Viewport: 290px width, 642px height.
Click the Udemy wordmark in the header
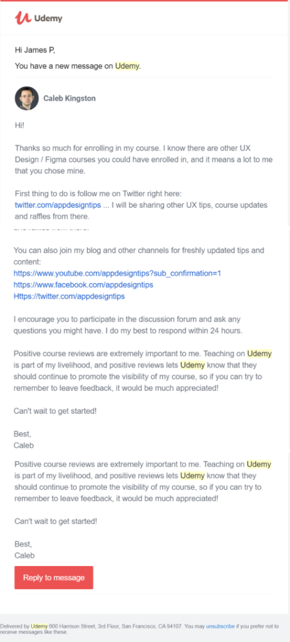(48, 18)
